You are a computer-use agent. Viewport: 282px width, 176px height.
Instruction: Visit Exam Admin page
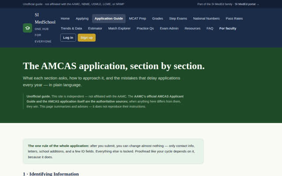(x=169, y=28)
